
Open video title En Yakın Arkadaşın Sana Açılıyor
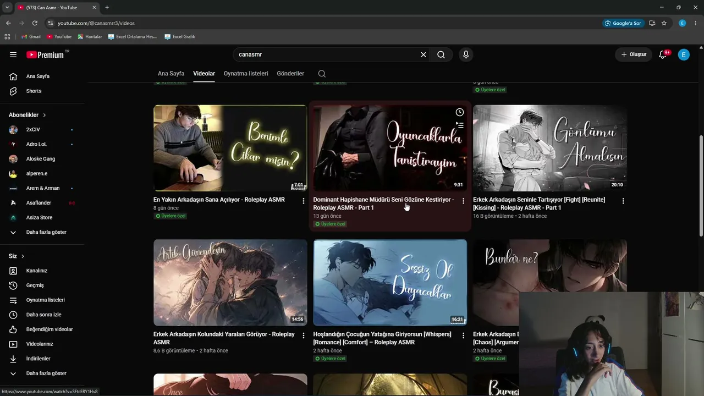219,200
